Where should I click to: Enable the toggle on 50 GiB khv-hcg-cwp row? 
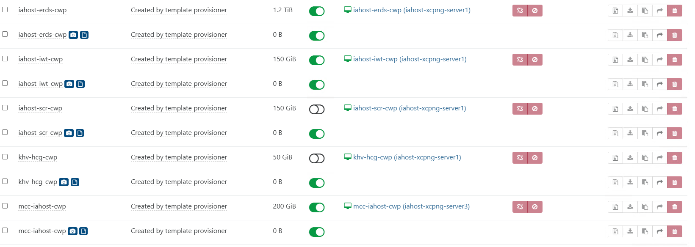click(x=317, y=158)
